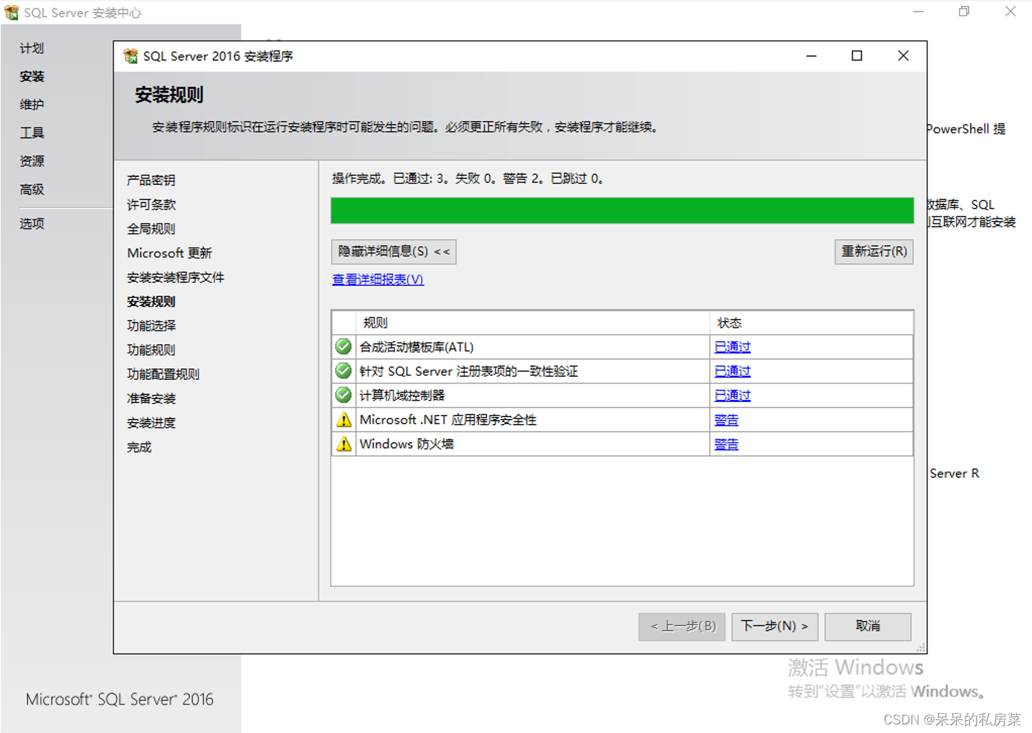Click the 准备安装 step
Image resolution: width=1032 pixels, height=733 pixels.
coord(151,398)
